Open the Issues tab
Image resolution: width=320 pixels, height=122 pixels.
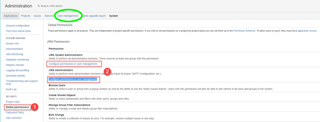pos(37,16)
